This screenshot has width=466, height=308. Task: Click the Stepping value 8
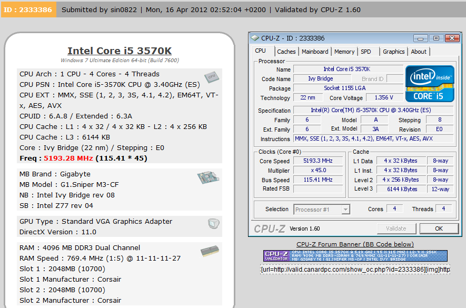click(x=440, y=120)
